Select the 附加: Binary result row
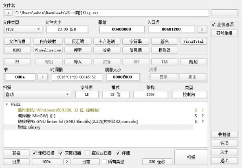The height and width of the screenshot is (168, 242). [98, 127]
